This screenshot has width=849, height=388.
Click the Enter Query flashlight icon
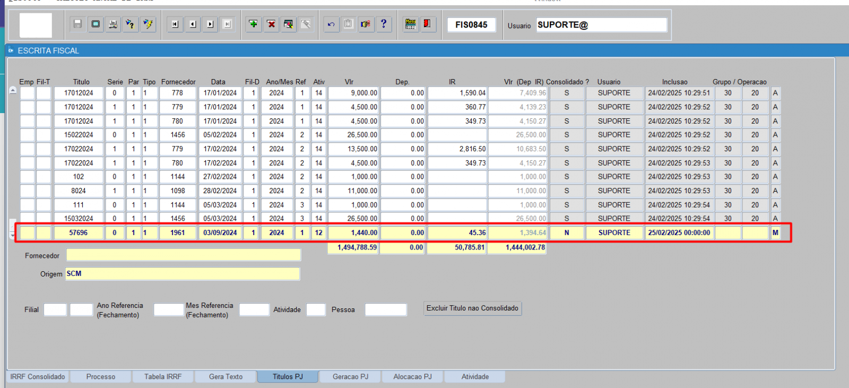(130, 24)
